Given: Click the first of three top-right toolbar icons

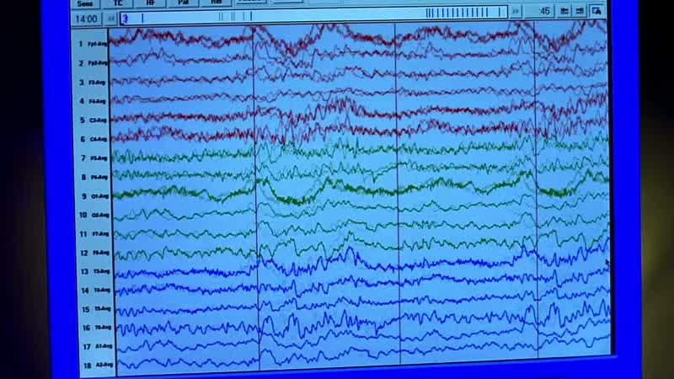Looking at the screenshot, I should click(x=564, y=11).
